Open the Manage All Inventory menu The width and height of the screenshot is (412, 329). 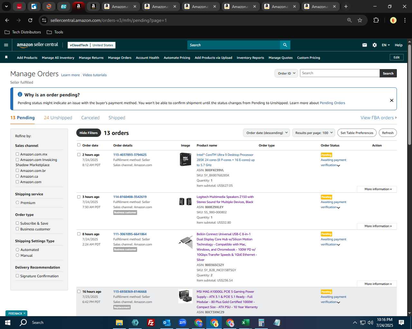(58, 58)
